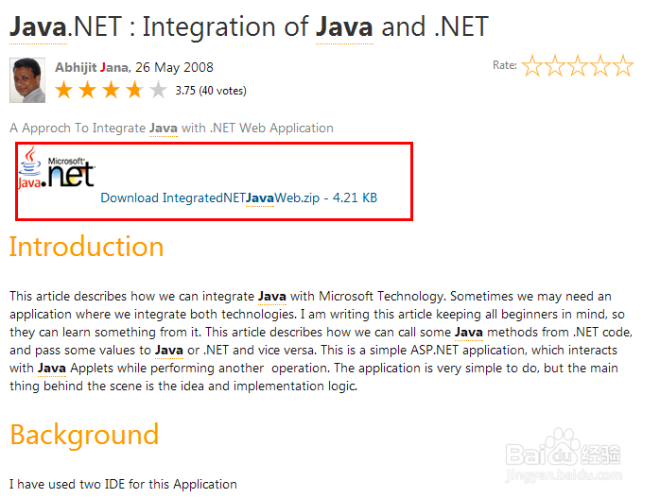660x498 pixels.
Task: Click the grey fifth star in the vote rating
Action: point(158,90)
